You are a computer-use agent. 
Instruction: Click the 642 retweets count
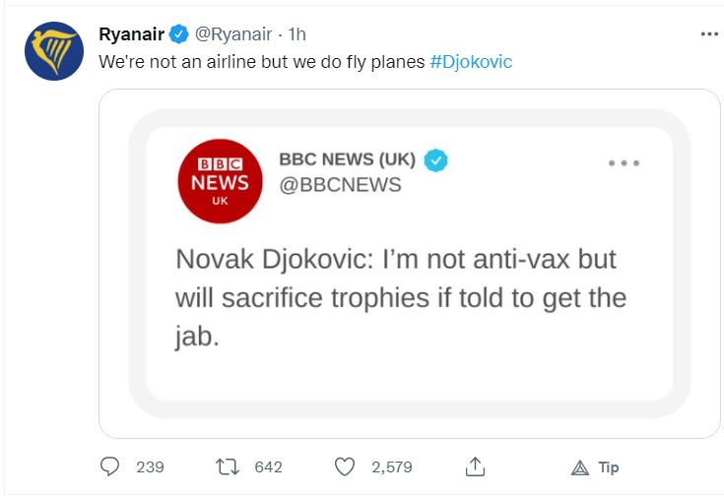click(x=268, y=466)
